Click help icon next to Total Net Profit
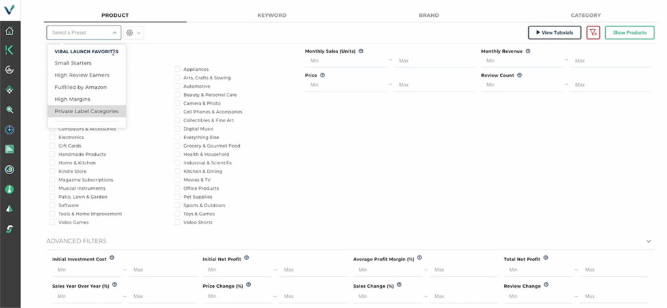667x308 pixels. coord(545,257)
